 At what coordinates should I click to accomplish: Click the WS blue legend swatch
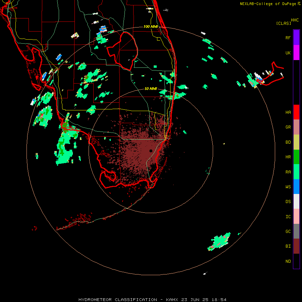point(296,187)
